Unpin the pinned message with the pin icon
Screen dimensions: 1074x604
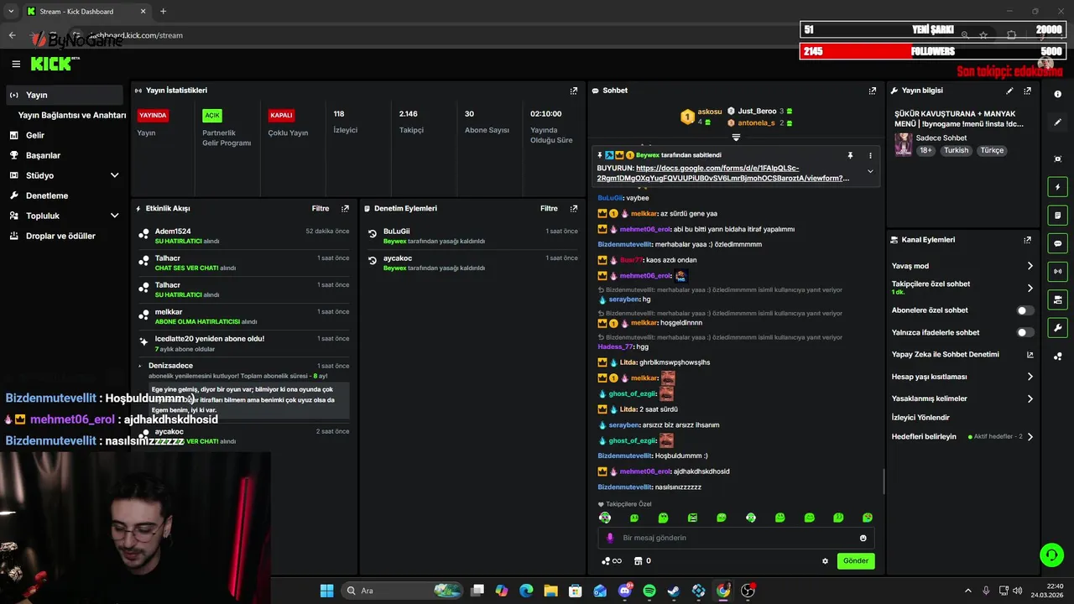click(x=850, y=155)
